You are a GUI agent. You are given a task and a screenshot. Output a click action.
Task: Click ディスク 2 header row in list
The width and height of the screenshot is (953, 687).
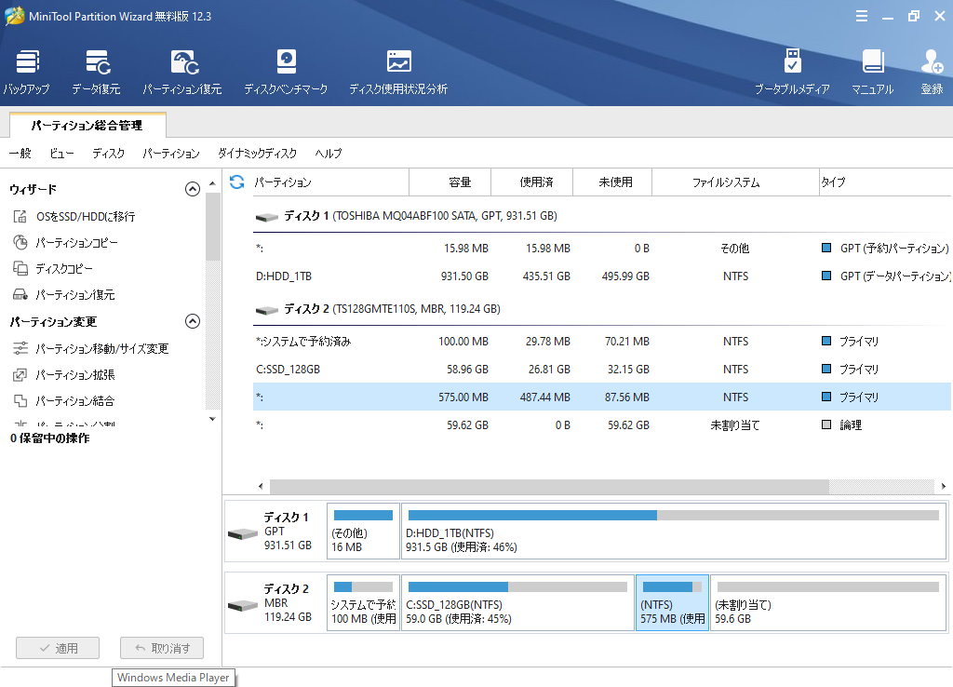(602, 309)
